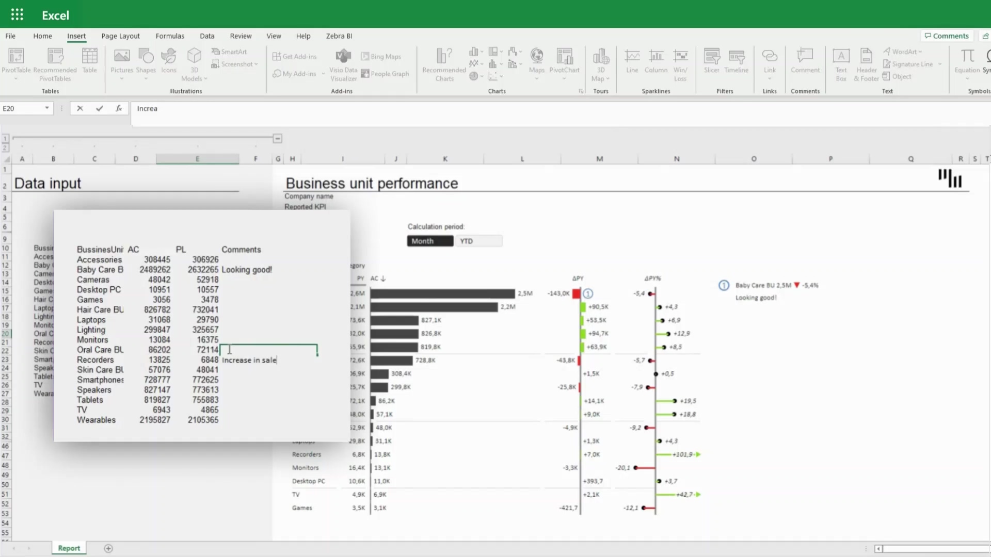
Task: Click cancel X in formula bar
Action: (x=79, y=108)
